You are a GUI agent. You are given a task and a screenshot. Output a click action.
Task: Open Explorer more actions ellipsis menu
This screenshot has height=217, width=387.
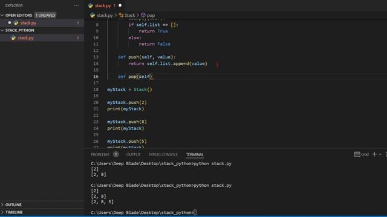pyautogui.click(x=76, y=5)
